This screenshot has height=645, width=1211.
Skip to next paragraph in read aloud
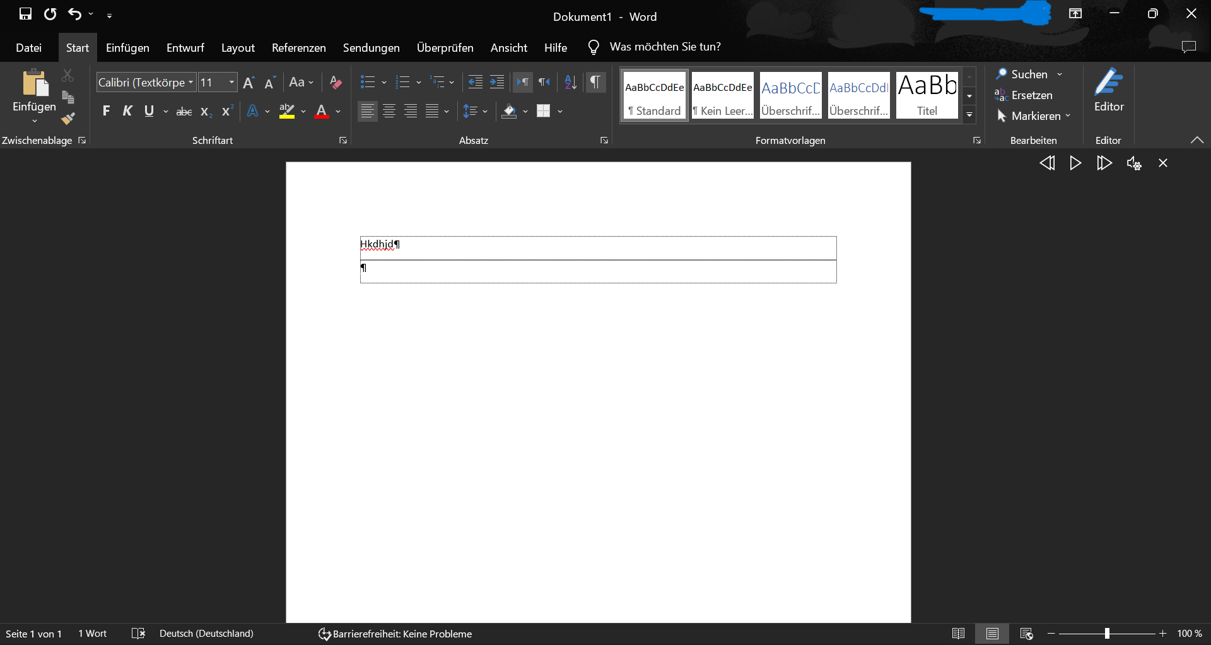1104,163
